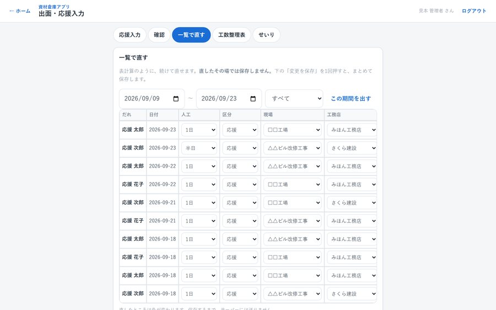Open 区分 dropdown for 応援 花子 on 2026-09-21
Image resolution: width=496 pixels, height=310 pixels.
click(x=240, y=221)
